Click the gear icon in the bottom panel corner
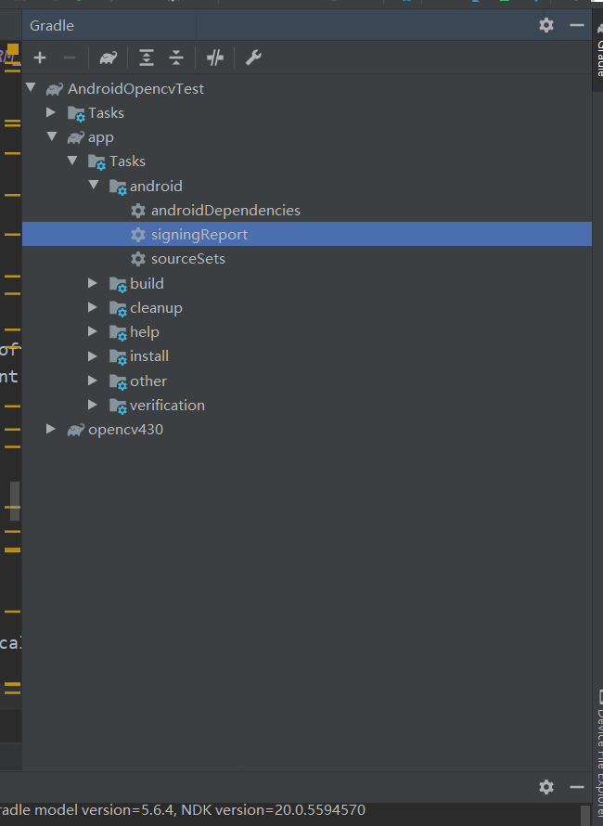This screenshot has height=826, width=603. tap(545, 786)
